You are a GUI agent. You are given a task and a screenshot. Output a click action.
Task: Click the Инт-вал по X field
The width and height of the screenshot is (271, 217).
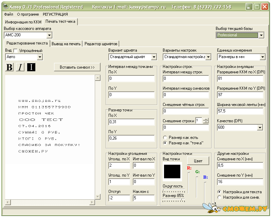click(144, 165)
